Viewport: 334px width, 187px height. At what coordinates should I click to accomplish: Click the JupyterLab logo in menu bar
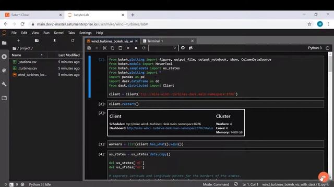click(x=4, y=33)
